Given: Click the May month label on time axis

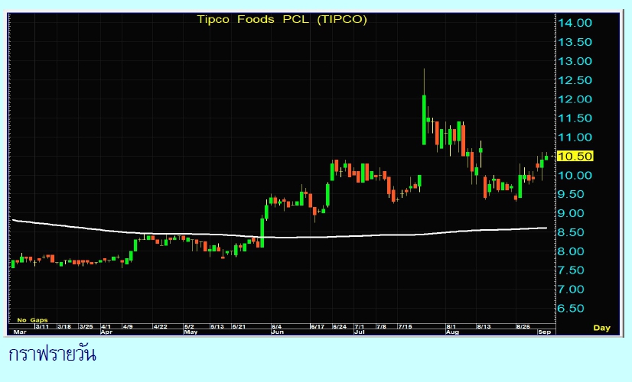Looking at the screenshot, I should click(191, 332).
